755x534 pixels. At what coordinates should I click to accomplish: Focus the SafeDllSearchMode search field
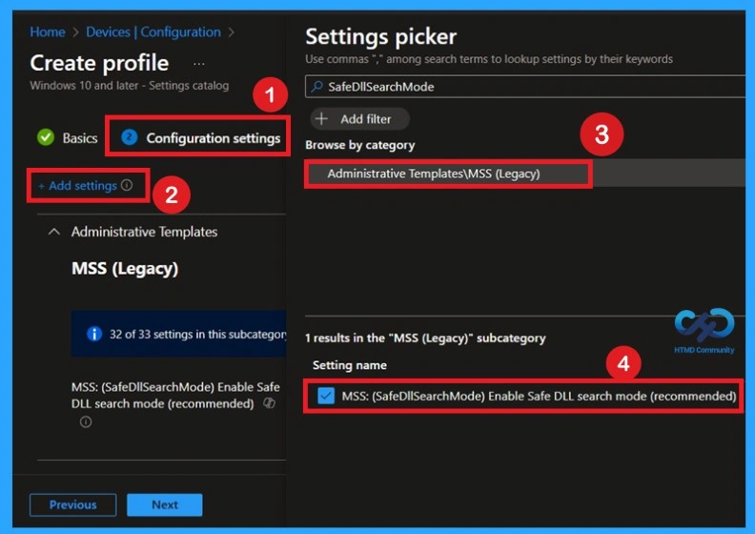(525, 87)
